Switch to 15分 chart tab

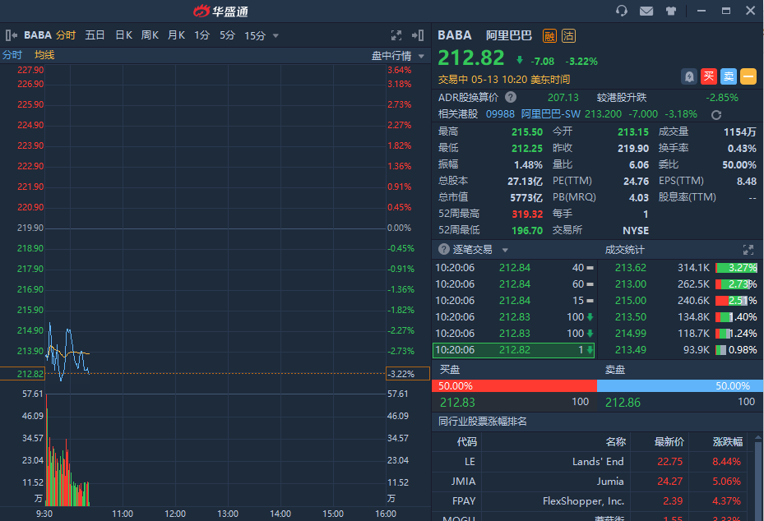point(255,35)
